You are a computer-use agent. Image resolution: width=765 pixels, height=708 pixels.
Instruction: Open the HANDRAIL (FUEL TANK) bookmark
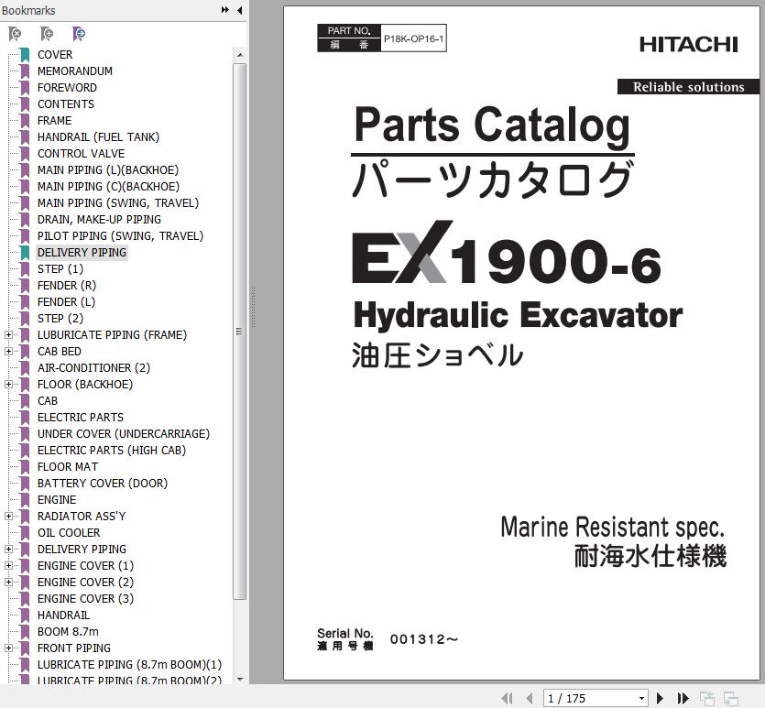99,137
